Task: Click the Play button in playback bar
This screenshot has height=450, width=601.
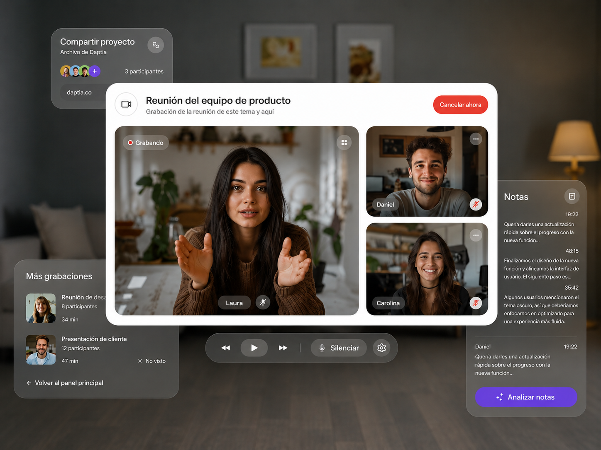Action: point(254,348)
